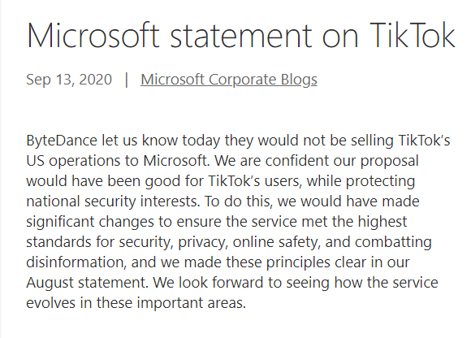Click the word 'ByteDance' starting the paragraph
This screenshot has width=471, height=338.
tap(62, 141)
